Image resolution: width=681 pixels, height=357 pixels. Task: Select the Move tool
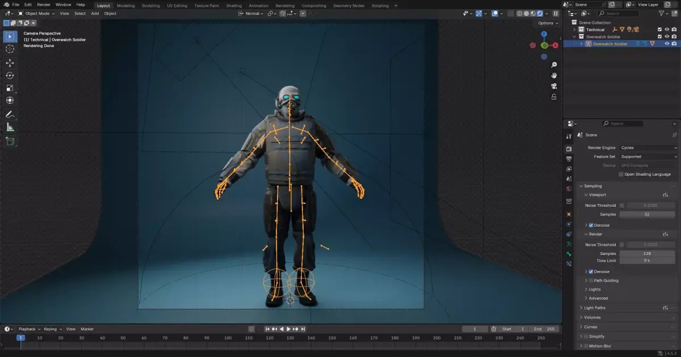point(10,63)
